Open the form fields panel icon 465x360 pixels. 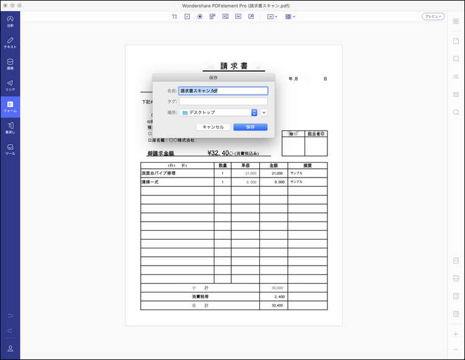click(x=456, y=94)
